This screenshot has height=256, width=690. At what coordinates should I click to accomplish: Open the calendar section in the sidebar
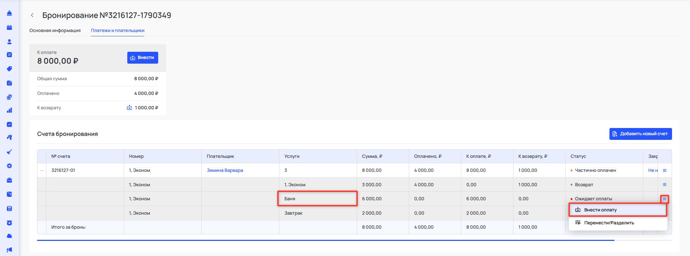pos(9,27)
